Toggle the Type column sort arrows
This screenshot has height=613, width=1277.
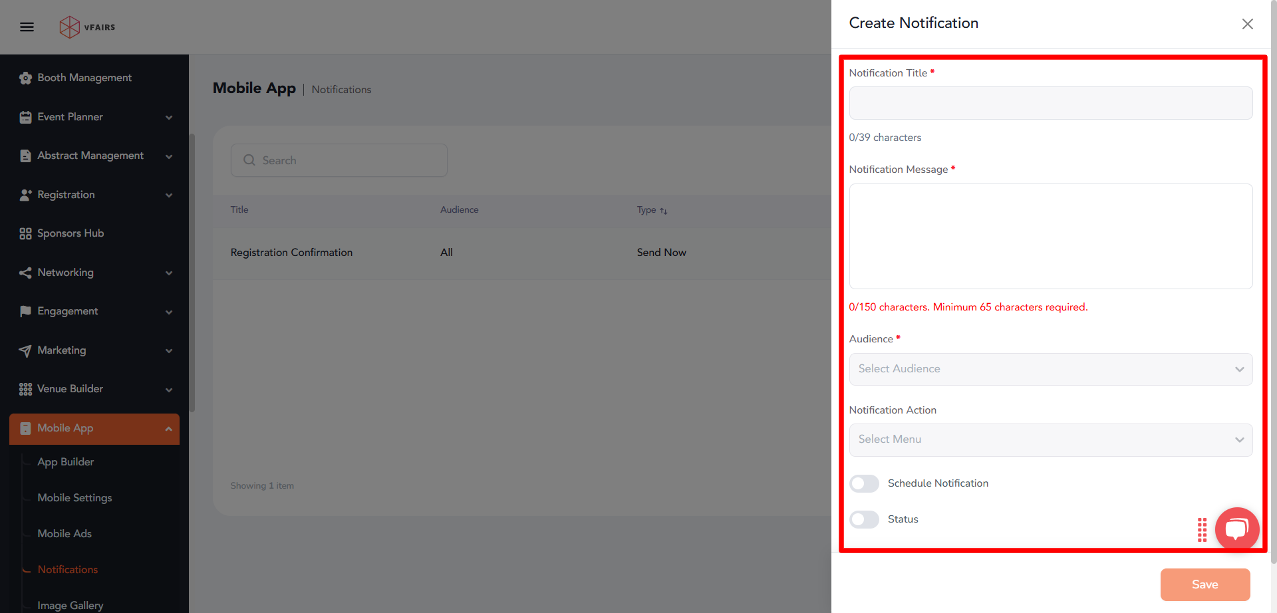(x=664, y=210)
